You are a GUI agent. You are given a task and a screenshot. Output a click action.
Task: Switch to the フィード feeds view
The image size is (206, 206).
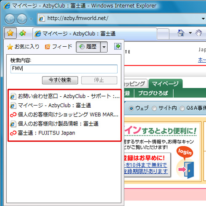pyautogui.click(x=58, y=47)
